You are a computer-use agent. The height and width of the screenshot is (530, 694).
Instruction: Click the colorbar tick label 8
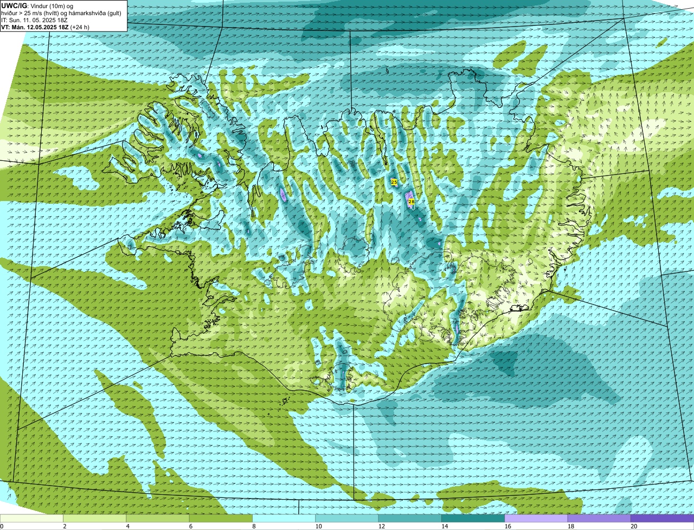254,526
